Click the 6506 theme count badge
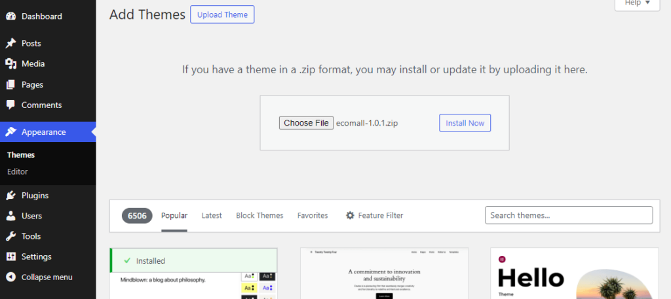 pyautogui.click(x=137, y=216)
